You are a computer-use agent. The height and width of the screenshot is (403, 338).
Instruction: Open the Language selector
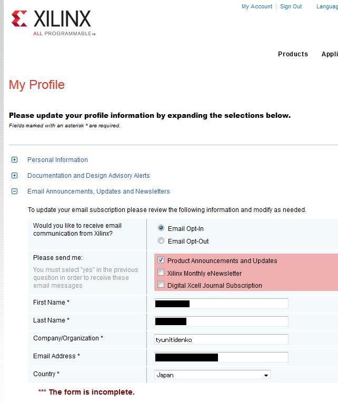click(327, 6)
